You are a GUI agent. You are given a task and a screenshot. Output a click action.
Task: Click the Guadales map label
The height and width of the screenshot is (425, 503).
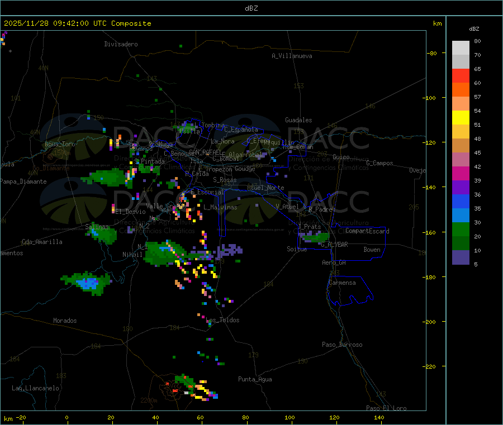298,120
